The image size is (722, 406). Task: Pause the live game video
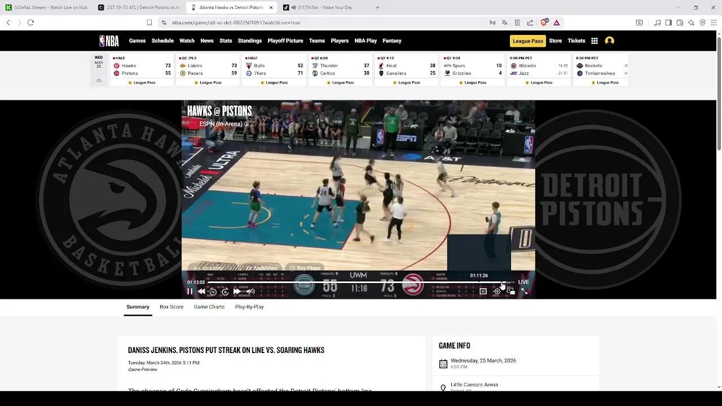pos(190,292)
